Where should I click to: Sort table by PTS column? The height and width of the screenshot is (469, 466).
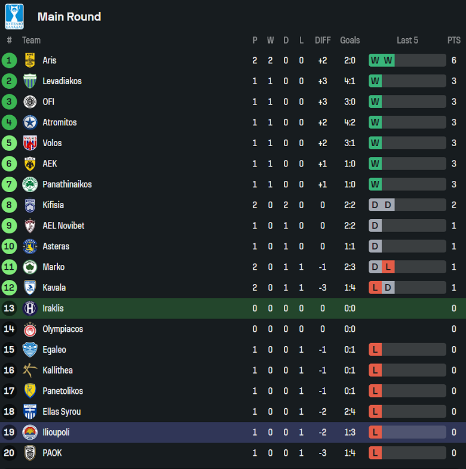(454, 41)
